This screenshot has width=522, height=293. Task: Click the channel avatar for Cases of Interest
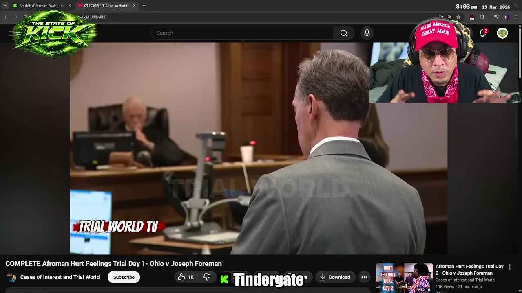pos(12,277)
